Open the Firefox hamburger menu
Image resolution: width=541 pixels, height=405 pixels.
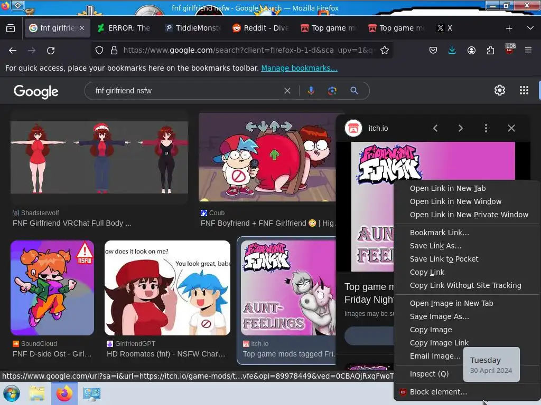528,50
